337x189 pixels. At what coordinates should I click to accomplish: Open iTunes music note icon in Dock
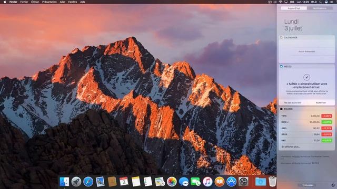tap(207, 182)
